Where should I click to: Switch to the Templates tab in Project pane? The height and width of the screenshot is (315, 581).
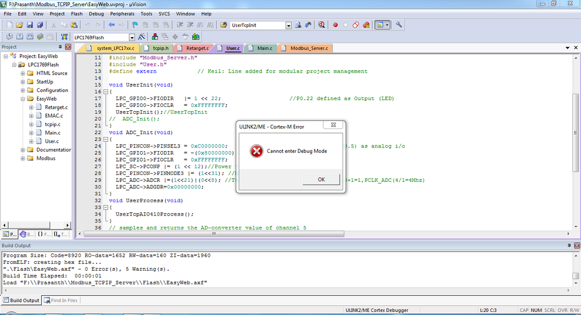(x=60, y=234)
